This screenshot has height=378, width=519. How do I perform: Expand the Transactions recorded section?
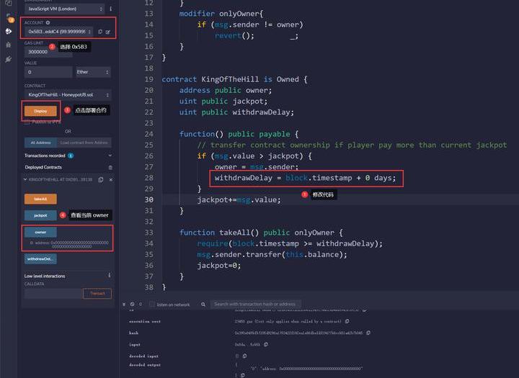[x=110, y=156]
